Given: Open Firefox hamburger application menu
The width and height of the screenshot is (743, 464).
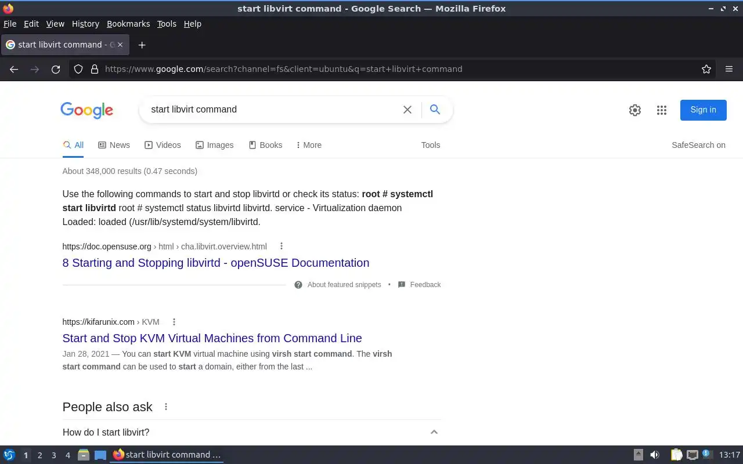Looking at the screenshot, I should click(x=729, y=69).
